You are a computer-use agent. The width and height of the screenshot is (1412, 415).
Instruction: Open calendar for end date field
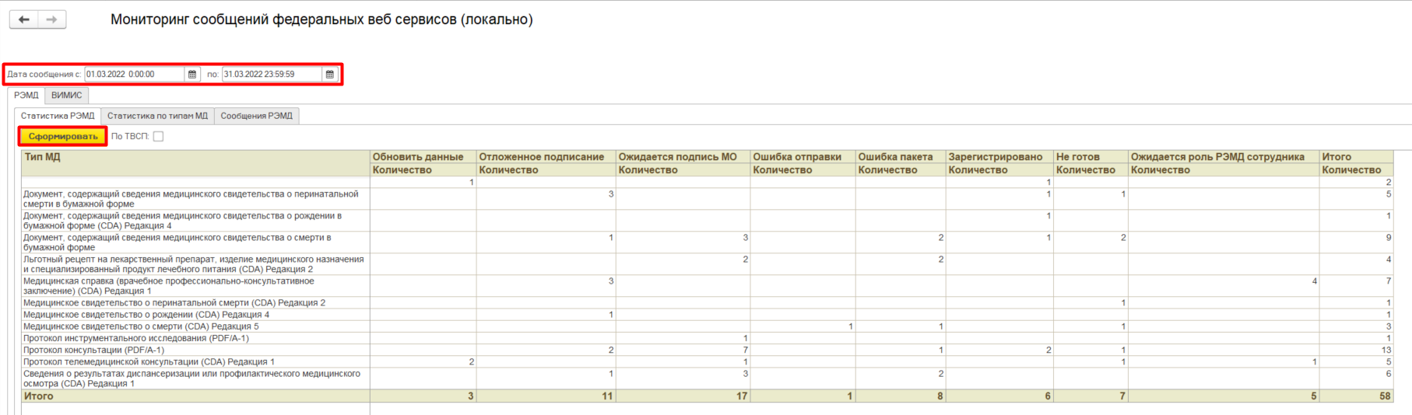(x=330, y=75)
